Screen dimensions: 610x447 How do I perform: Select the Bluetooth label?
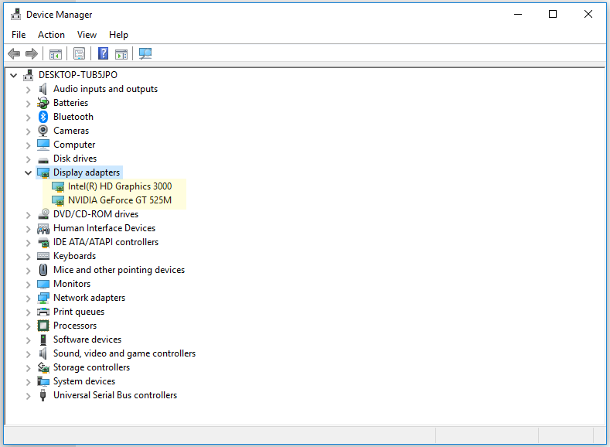73,117
